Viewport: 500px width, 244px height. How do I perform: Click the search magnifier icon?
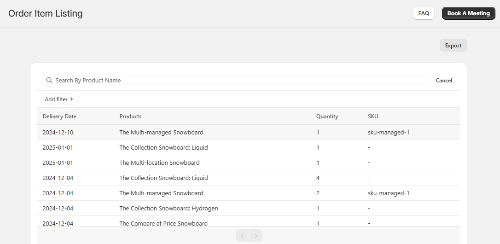click(49, 81)
